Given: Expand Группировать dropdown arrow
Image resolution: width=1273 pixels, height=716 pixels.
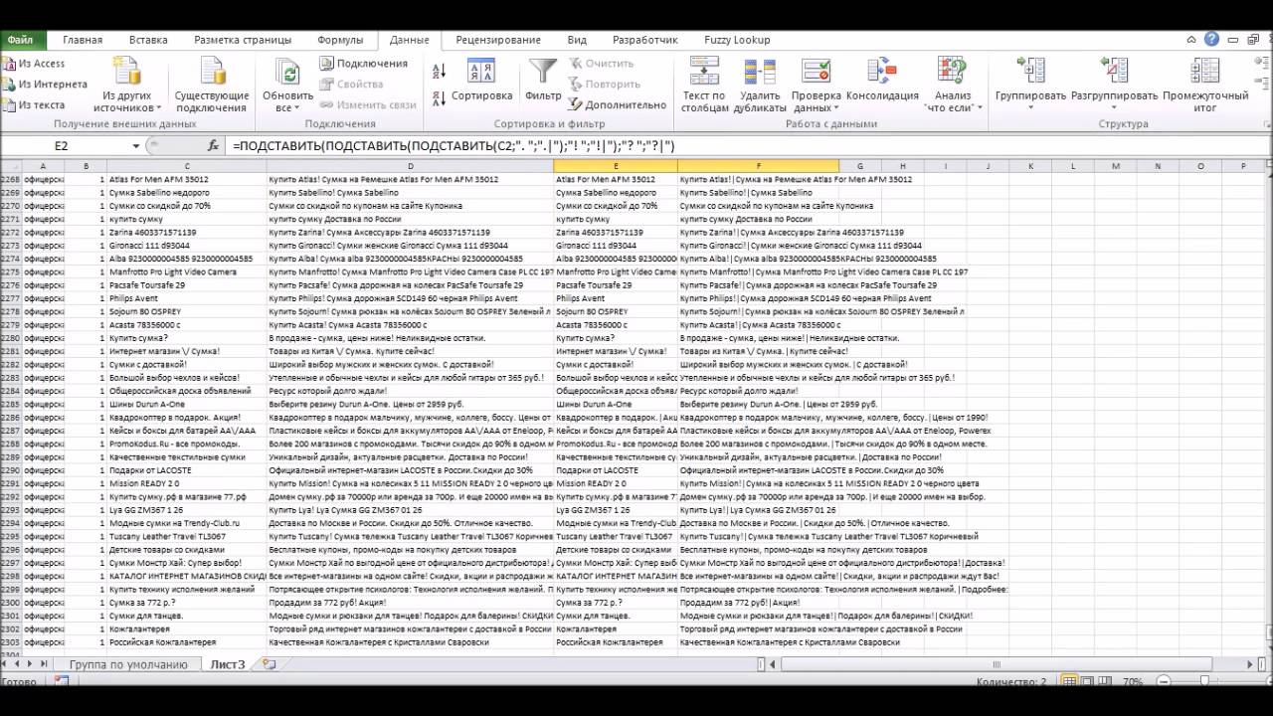Looking at the screenshot, I should [x=1030, y=107].
